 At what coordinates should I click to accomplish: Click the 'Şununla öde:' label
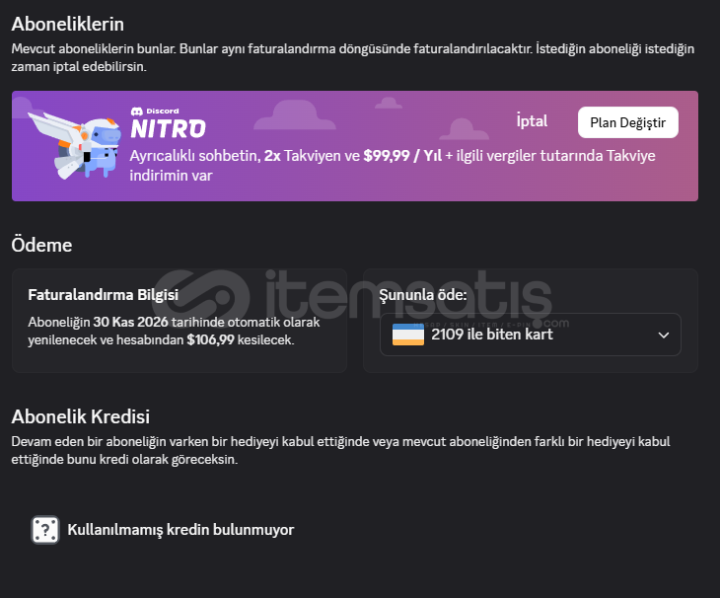point(422,295)
